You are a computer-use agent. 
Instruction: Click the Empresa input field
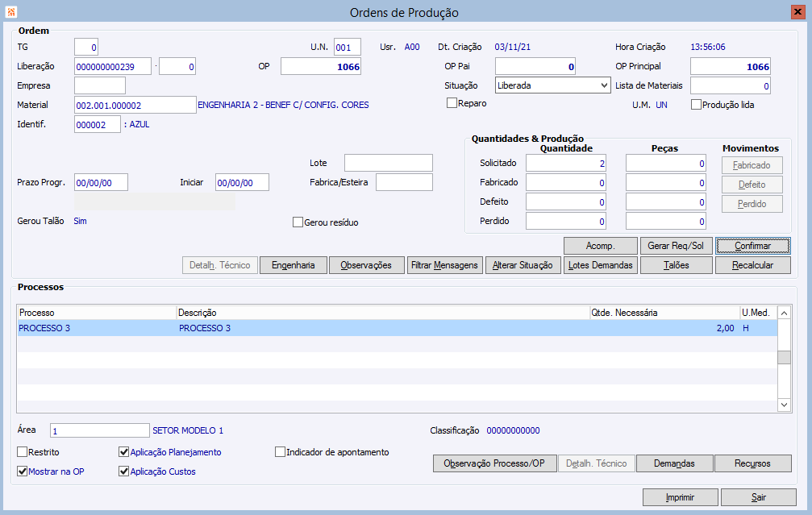pos(100,85)
